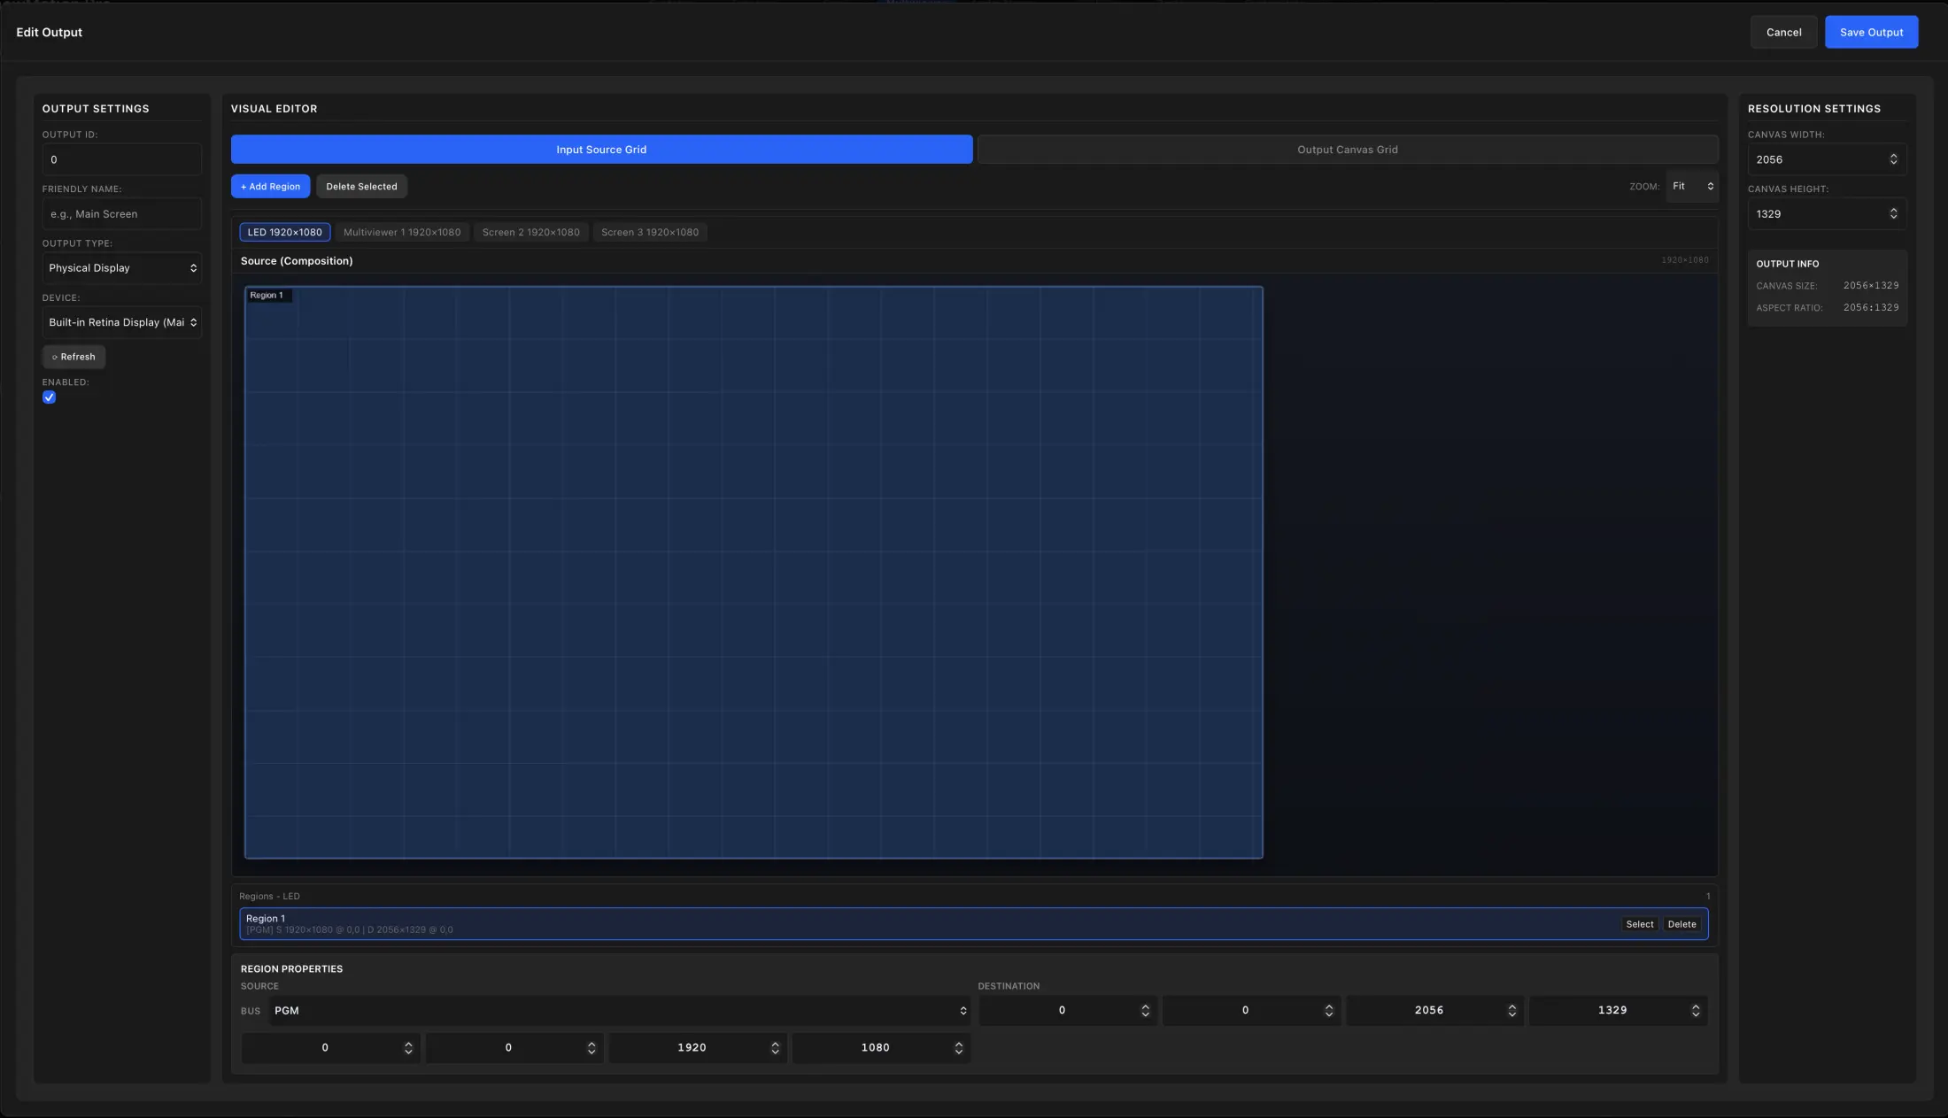This screenshot has height=1118, width=1948.
Task: Focus the Output ID field
Action: coord(122,159)
